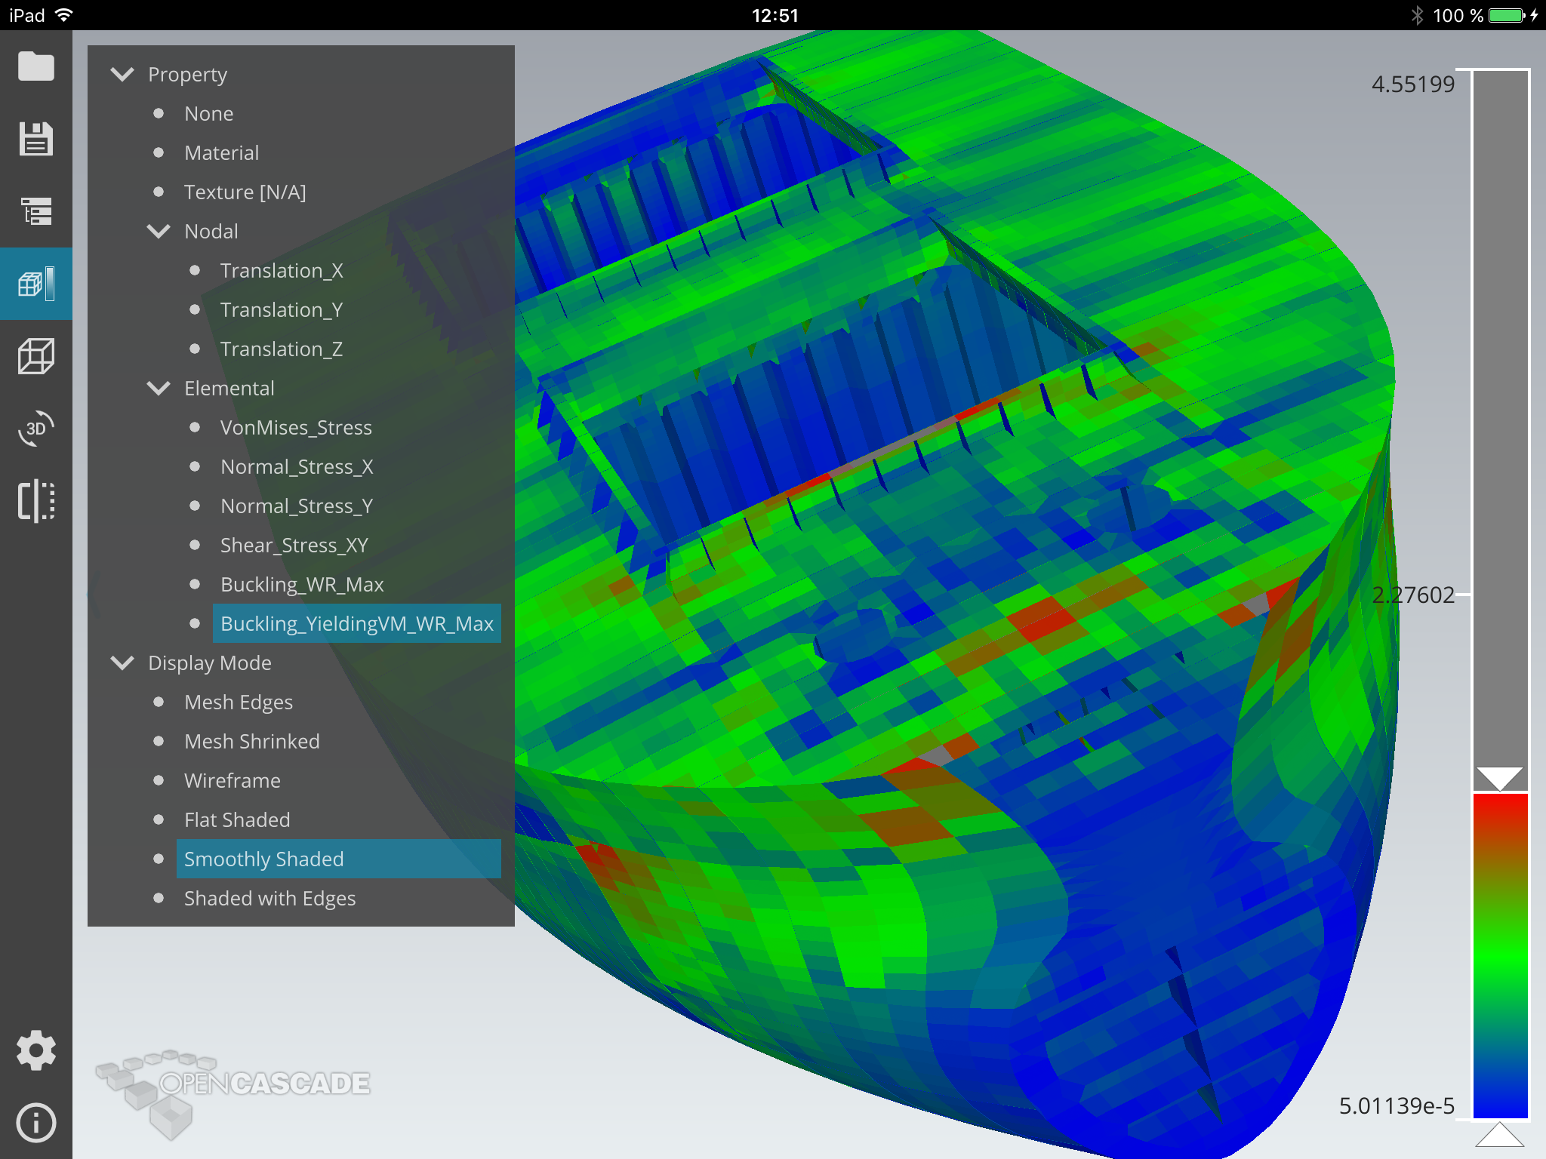
Task: Collapse the Property section chevron
Action: pos(122,74)
